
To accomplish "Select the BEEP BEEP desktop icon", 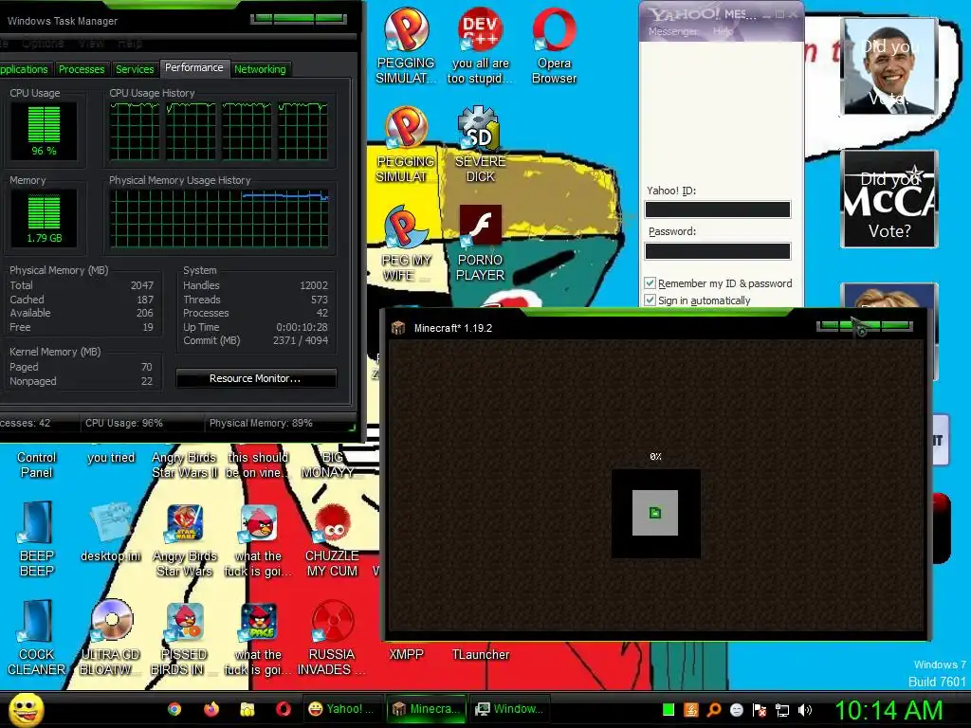I will tap(37, 523).
